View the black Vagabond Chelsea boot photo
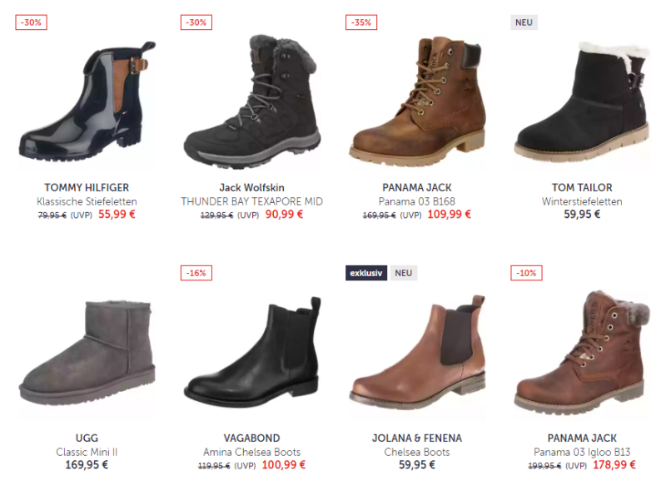666x495 pixels. [252, 353]
